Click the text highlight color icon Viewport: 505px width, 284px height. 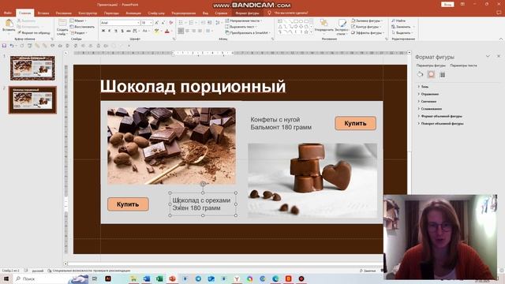(156, 31)
